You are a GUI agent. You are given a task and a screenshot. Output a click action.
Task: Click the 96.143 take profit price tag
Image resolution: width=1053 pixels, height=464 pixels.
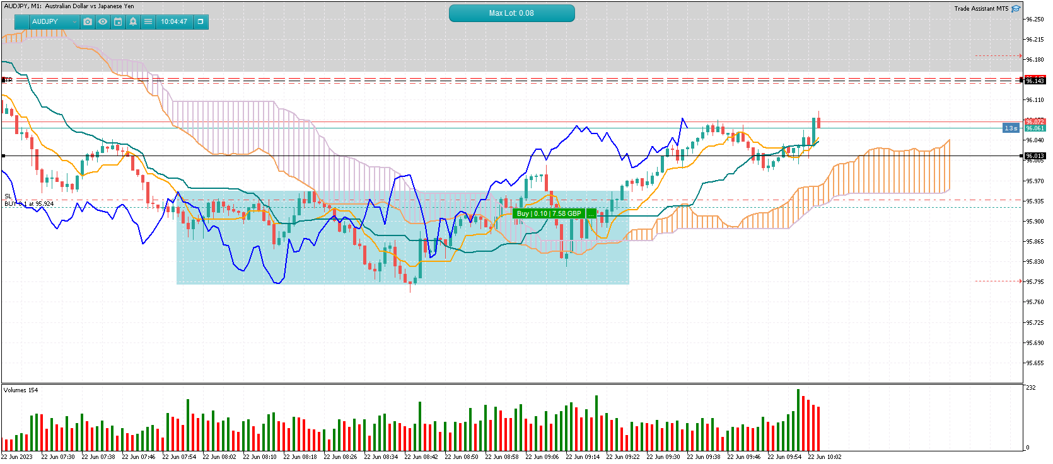tap(1035, 81)
